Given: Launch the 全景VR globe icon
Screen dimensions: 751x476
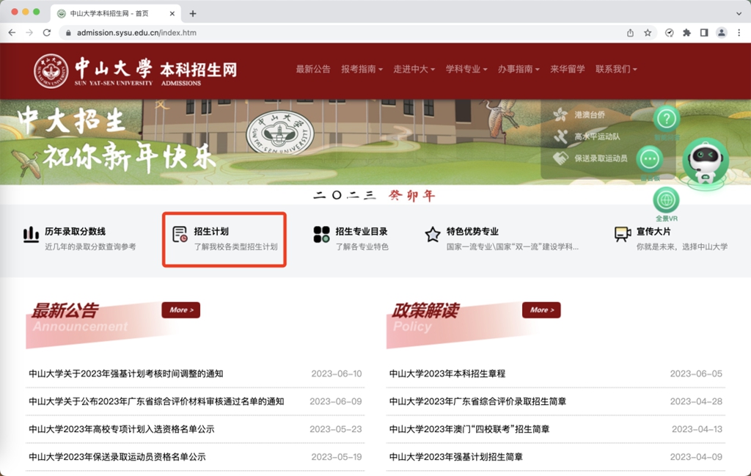Looking at the screenshot, I should (x=666, y=200).
